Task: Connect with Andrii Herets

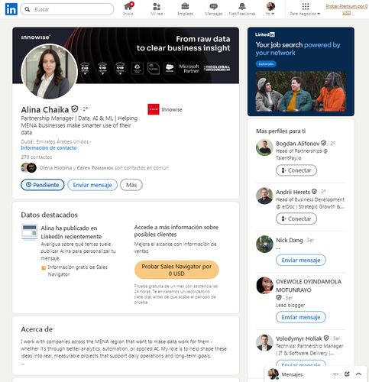Action: [296, 219]
